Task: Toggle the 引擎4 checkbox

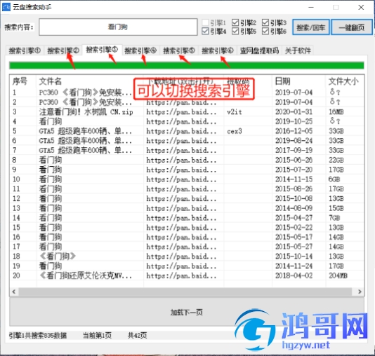Action: pyautogui.click(x=205, y=31)
